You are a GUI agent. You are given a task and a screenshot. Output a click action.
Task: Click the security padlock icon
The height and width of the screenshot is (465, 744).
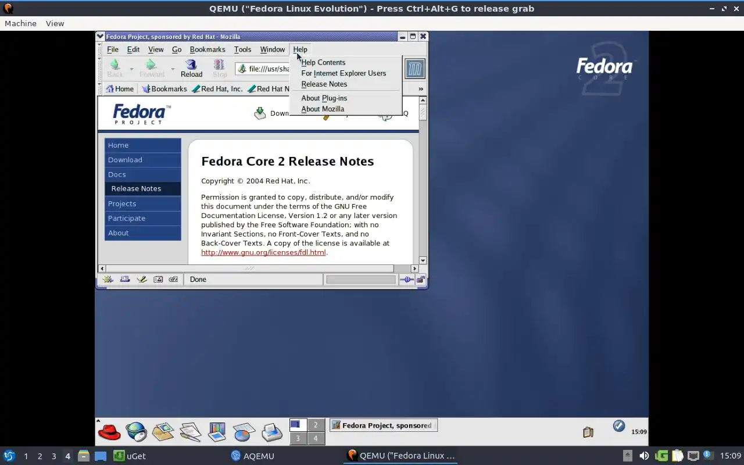coord(420,280)
